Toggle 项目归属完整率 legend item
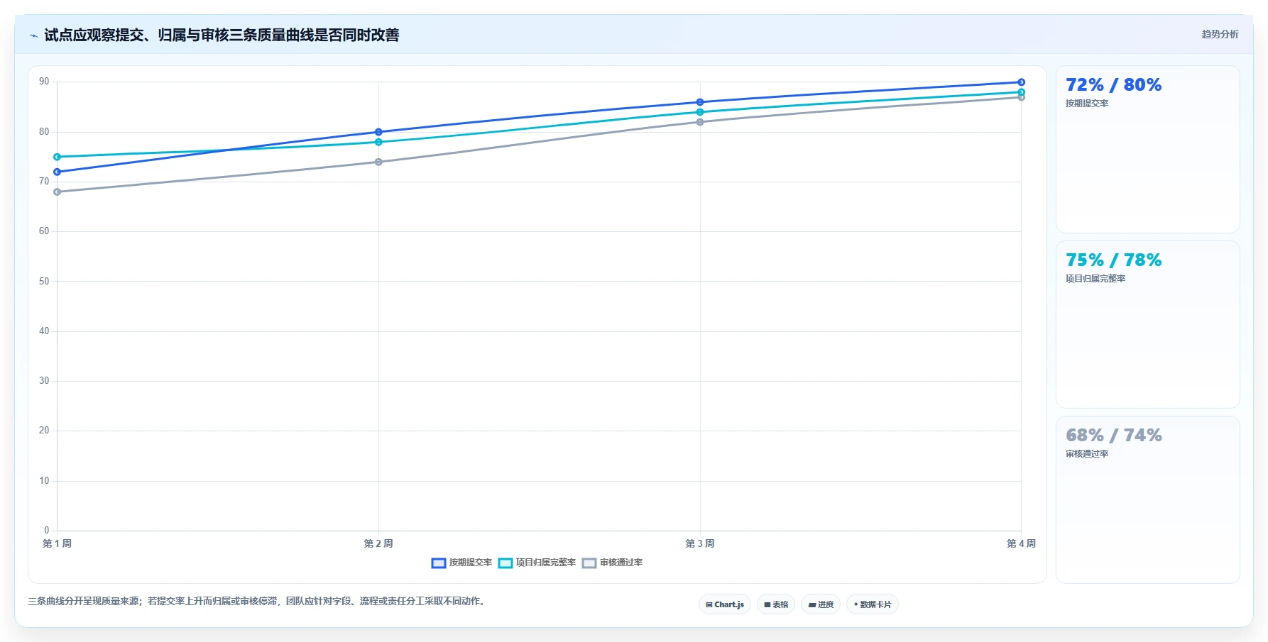 [537, 563]
